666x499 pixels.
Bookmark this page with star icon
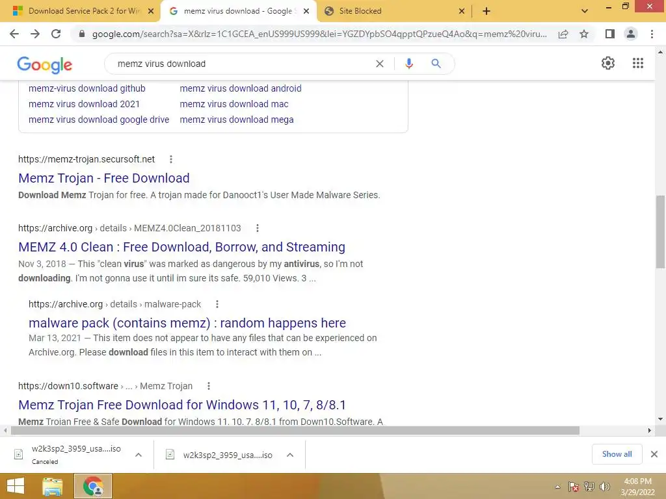coord(584,34)
